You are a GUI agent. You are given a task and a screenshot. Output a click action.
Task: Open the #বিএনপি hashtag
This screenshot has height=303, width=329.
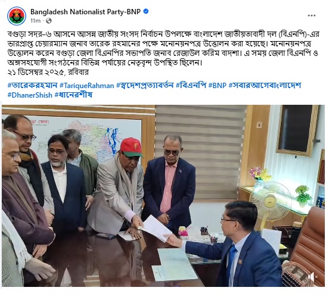coord(191,86)
